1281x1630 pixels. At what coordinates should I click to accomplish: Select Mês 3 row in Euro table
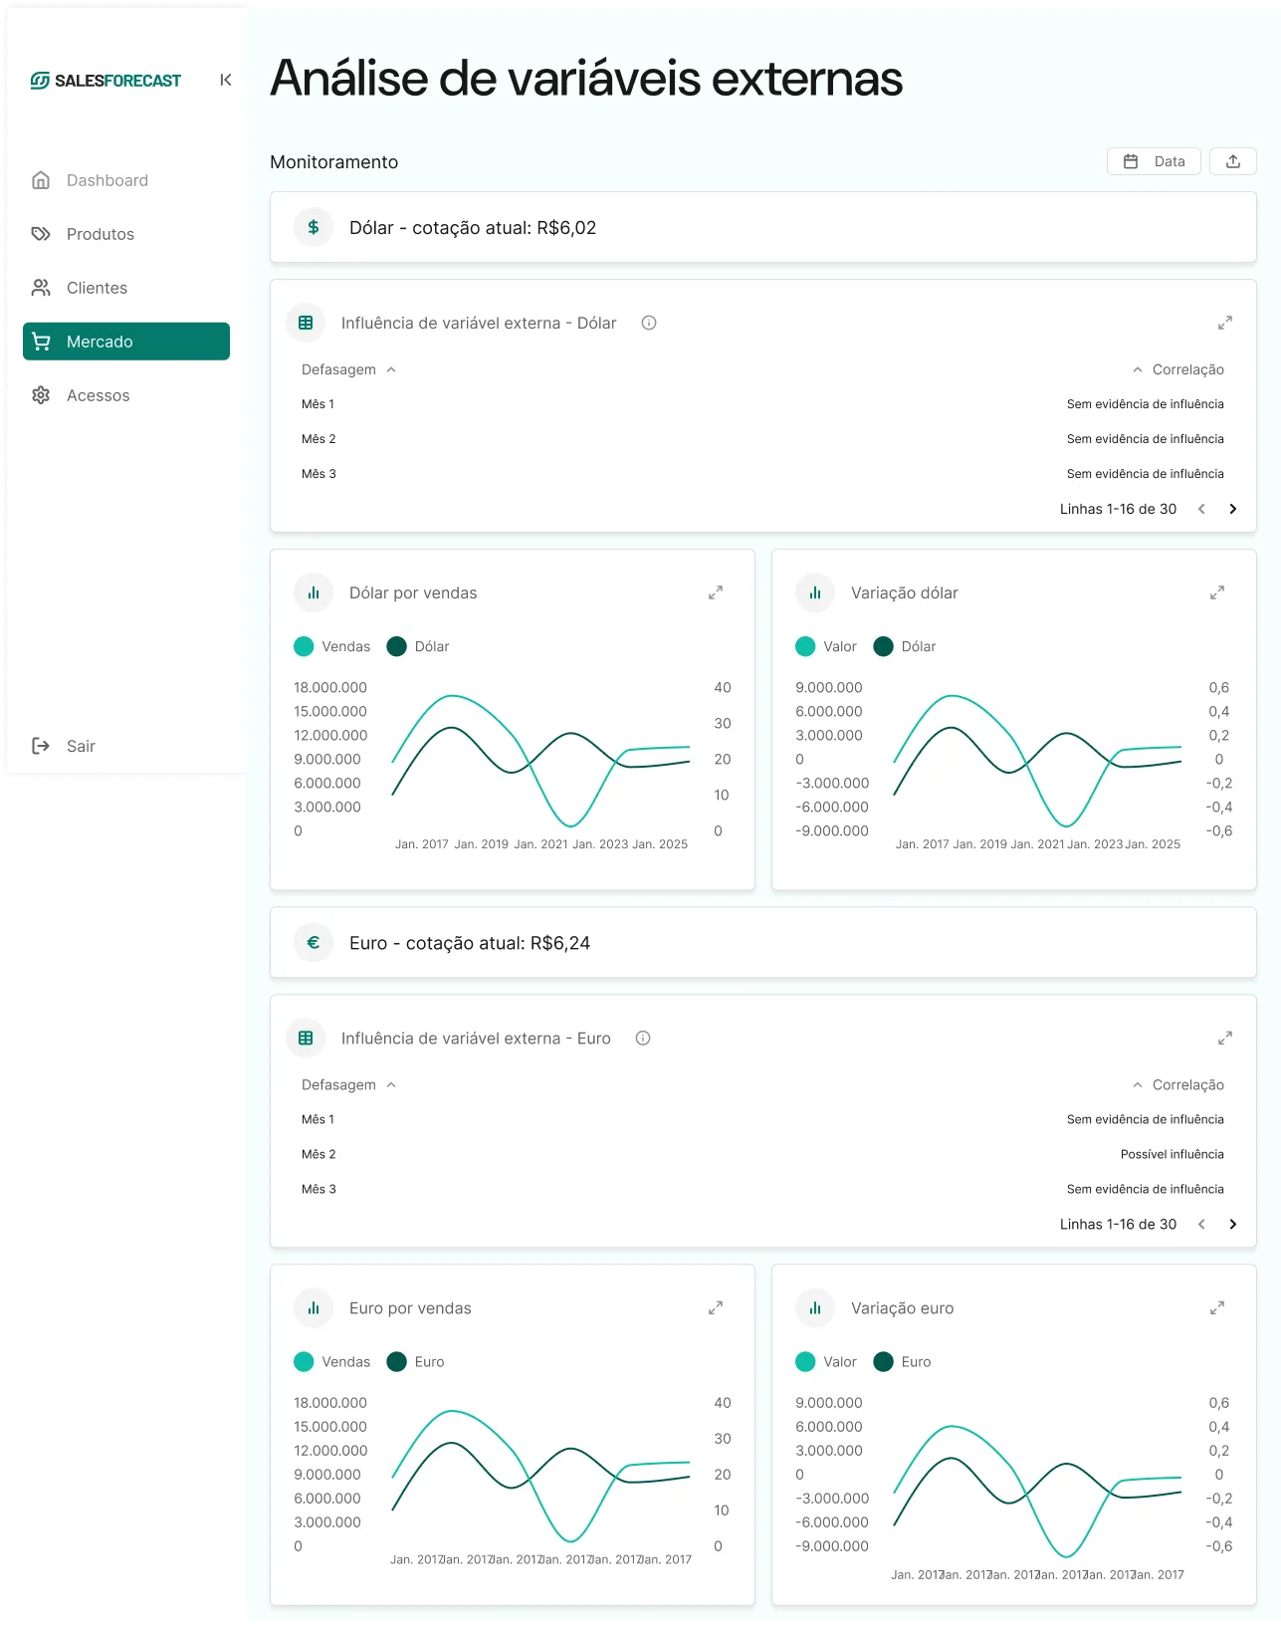[763, 1189]
